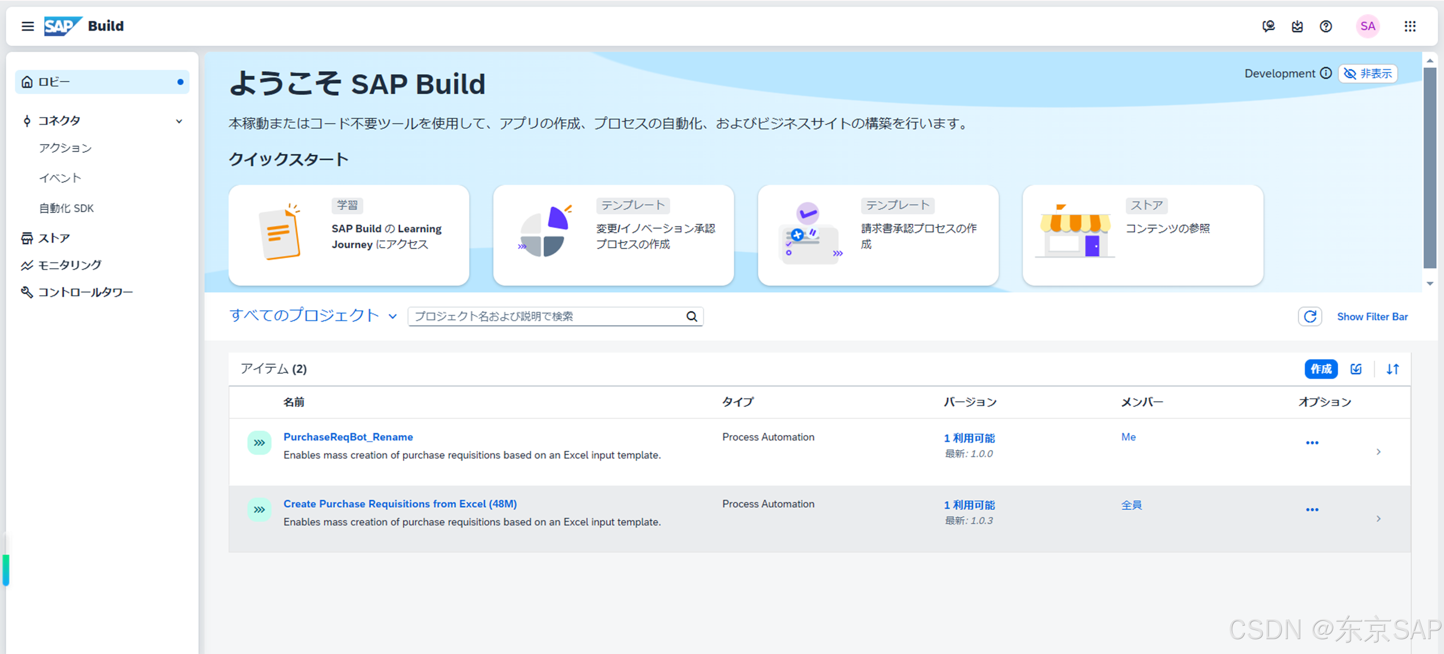Viewport: 1444px width, 654px height.
Task: Refresh the project list
Action: pos(1309,317)
